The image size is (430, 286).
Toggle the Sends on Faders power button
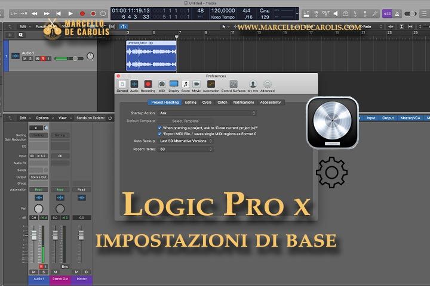click(110, 118)
